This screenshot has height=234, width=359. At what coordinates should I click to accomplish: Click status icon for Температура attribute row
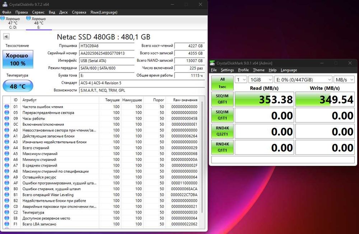coord(7,212)
